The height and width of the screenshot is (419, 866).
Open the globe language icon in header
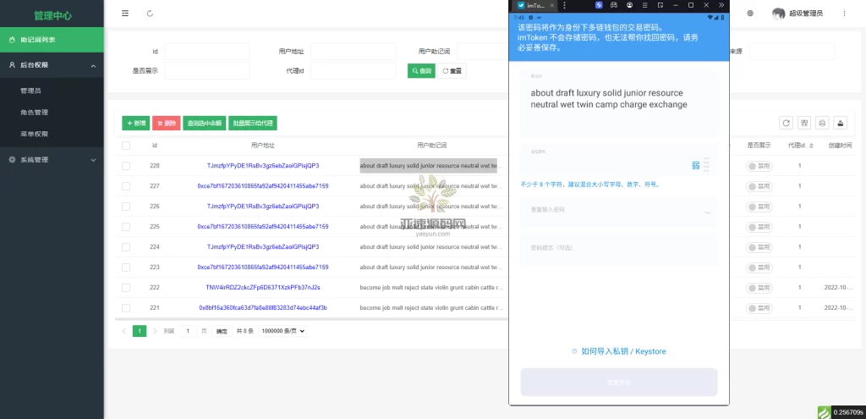click(750, 14)
